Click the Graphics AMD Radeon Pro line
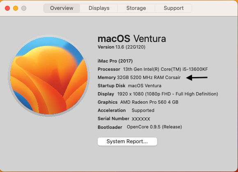 click(138, 102)
